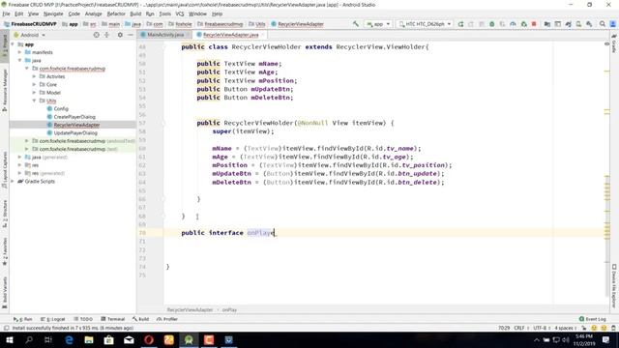
Task: Open Layout Captures side tab
Action: (5, 170)
